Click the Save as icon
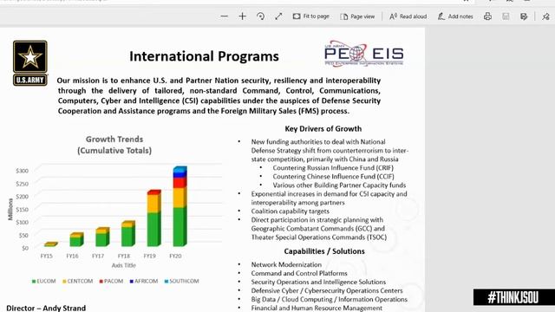The image size is (555, 312). [524, 16]
